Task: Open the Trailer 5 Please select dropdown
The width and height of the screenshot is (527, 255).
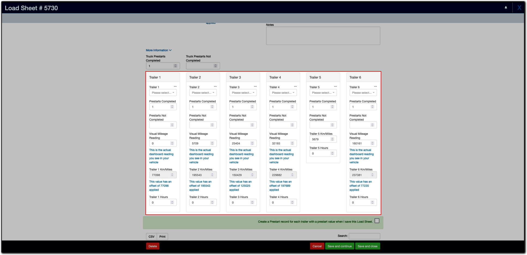Action: [x=323, y=93]
